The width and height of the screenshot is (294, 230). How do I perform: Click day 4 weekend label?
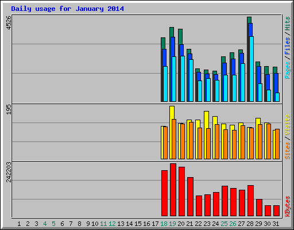(x=45, y=224)
